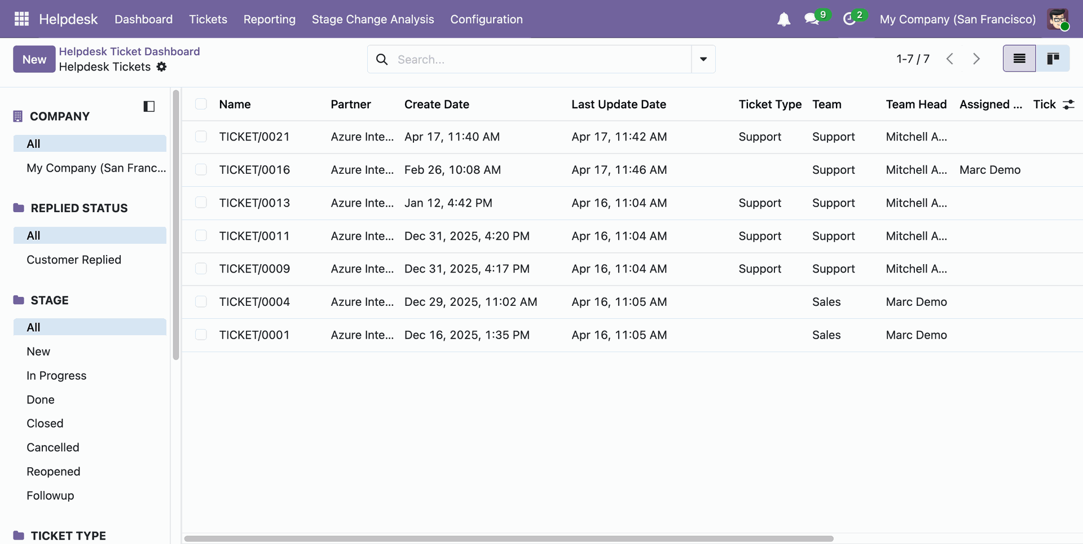Sort by Last Update Date column header

(619, 104)
